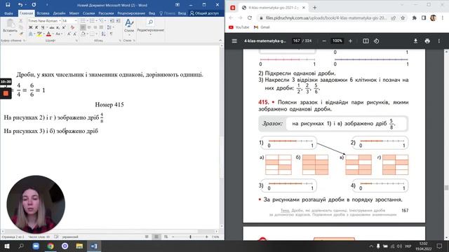Toggle subscript formatting
Screen dimensions: 449x252
click(x=58, y=27)
